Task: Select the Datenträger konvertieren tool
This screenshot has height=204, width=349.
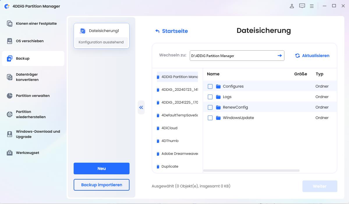Action: tap(33, 77)
